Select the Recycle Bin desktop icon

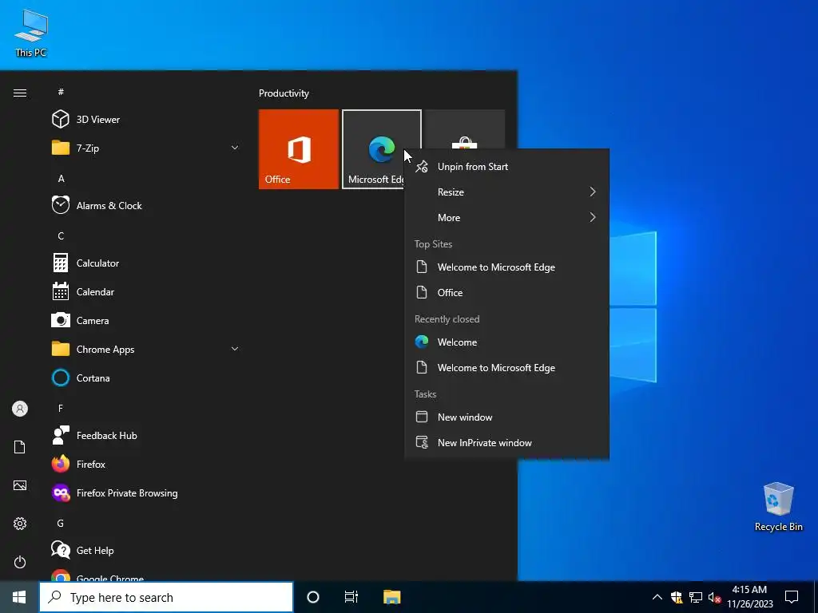(778, 507)
